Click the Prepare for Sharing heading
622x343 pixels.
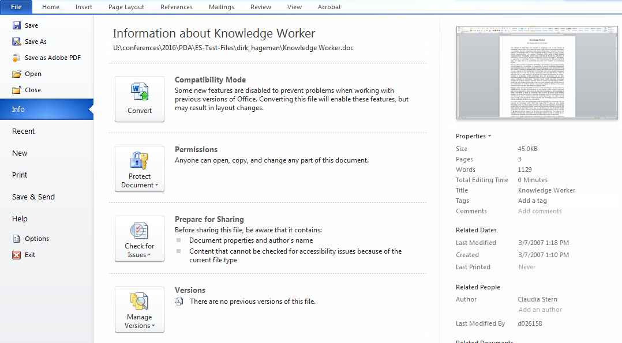click(x=209, y=219)
